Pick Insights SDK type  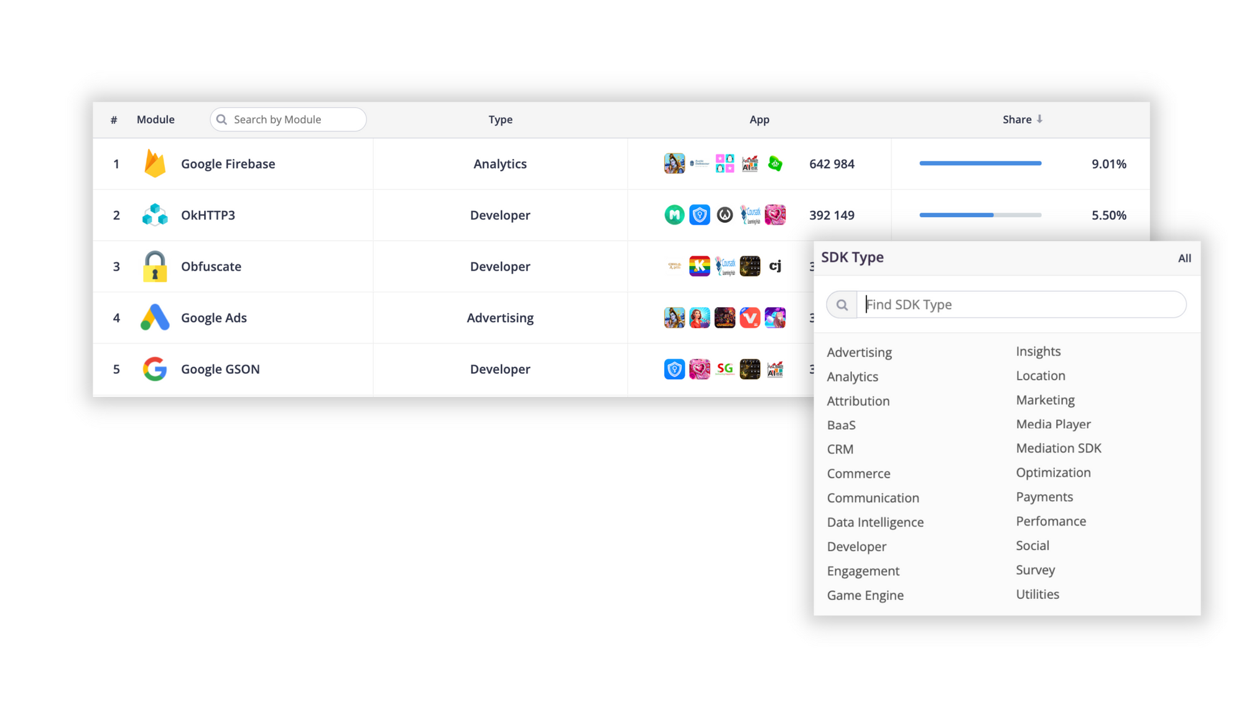[1038, 351]
